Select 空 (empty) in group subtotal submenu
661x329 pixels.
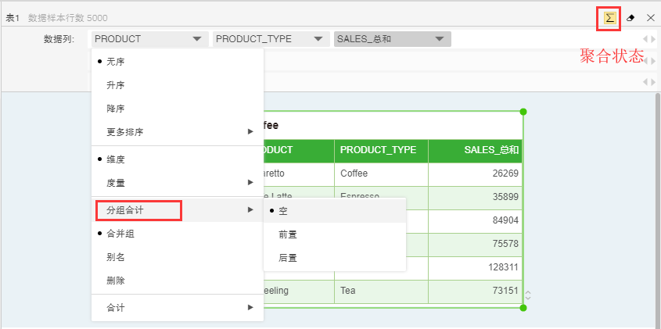pyautogui.click(x=282, y=210)
